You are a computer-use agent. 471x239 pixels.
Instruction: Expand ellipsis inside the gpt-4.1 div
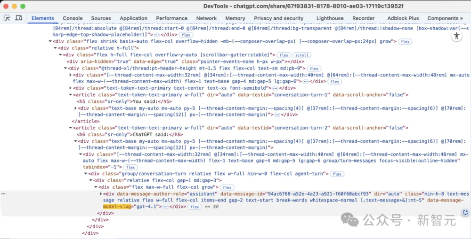click(165, 207)
